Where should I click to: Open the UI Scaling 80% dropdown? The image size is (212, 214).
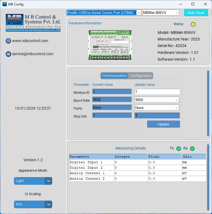33,204
